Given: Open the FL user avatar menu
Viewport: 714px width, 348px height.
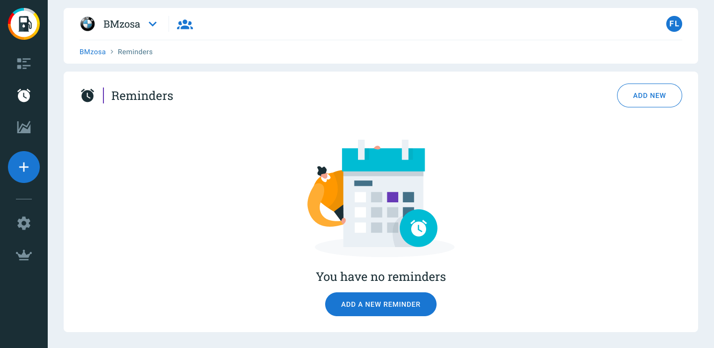Looking at the screenshot, I should [x=674, y=24].
